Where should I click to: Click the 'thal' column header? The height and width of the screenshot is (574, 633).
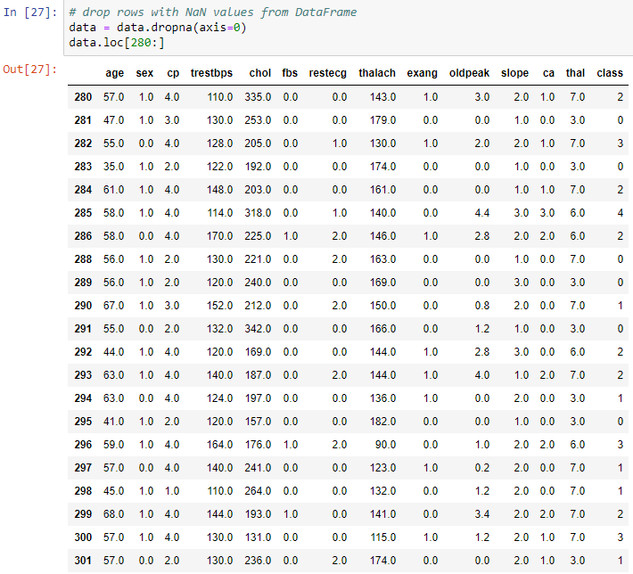coord(575,73)
